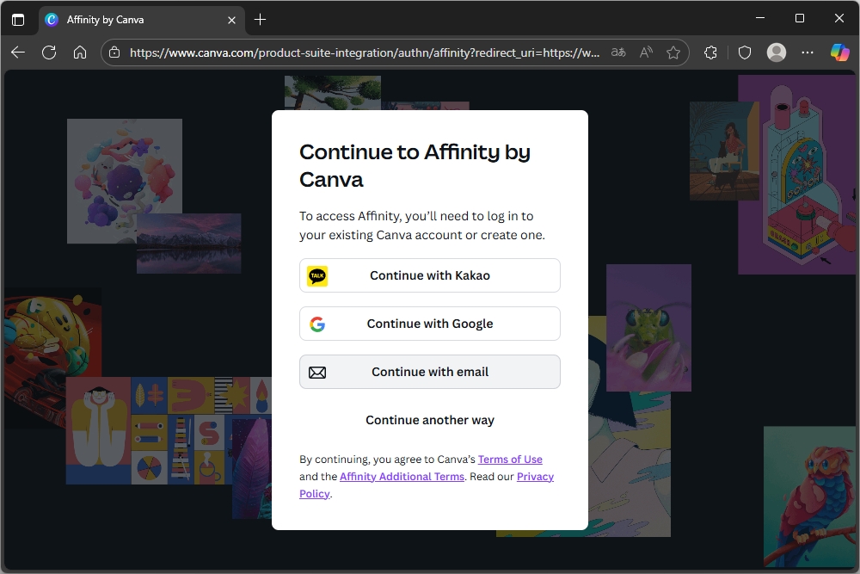Add this page to favorites star
This screenshot has height=574, width=860.
click(673, 52)
